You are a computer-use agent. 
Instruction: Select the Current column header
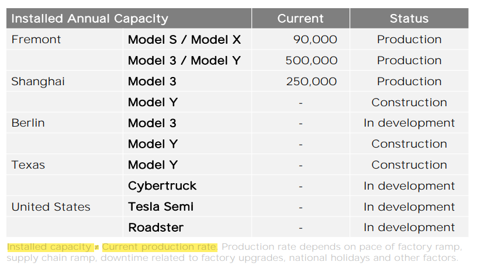coord(300,19)
